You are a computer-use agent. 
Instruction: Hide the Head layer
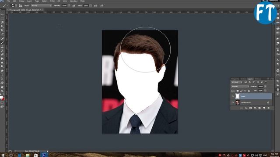(x=233, y=96)
